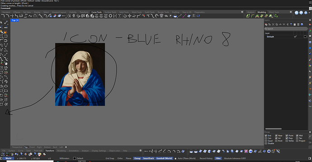Select the fillet curves tool in Curve Tools
This screenshot has width=312, height=162.
[3, 16]
